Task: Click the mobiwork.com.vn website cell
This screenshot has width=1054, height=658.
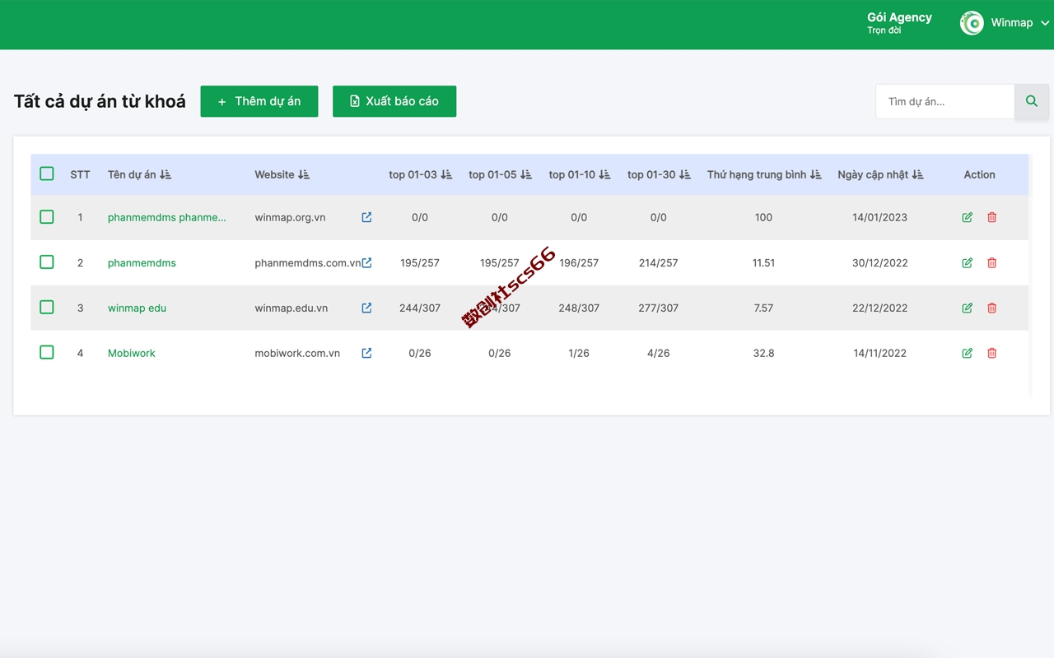Action: pyautogui.click(x=297, y=354)
